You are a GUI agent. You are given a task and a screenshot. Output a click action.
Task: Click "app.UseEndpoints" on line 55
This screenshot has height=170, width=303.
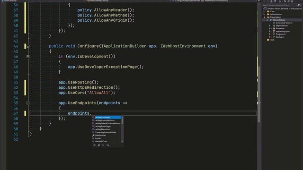(77, 103)
